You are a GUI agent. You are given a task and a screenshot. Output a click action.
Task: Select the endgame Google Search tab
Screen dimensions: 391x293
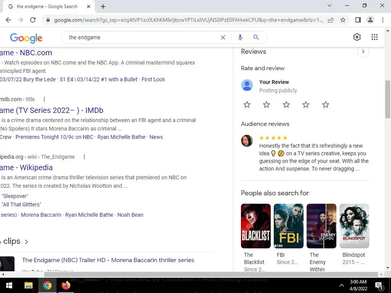tap(47, 6)
